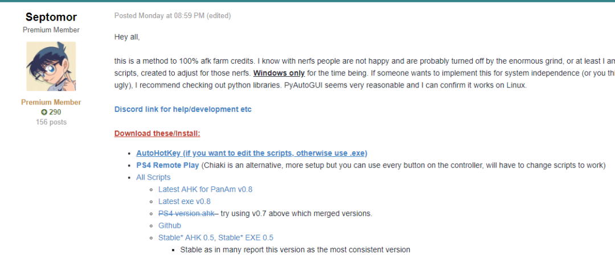Click the green reputation plus icon

click(x=44, y=112)
